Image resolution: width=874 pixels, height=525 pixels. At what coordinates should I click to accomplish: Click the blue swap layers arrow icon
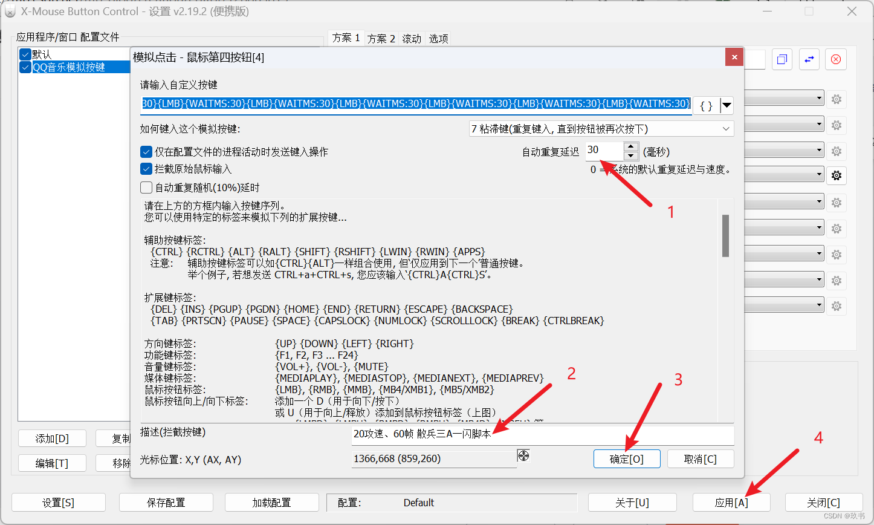(x=809, y=59)
